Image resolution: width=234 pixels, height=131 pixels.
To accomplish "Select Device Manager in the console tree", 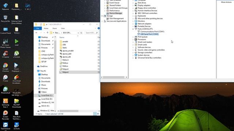I will click(116, 13).
